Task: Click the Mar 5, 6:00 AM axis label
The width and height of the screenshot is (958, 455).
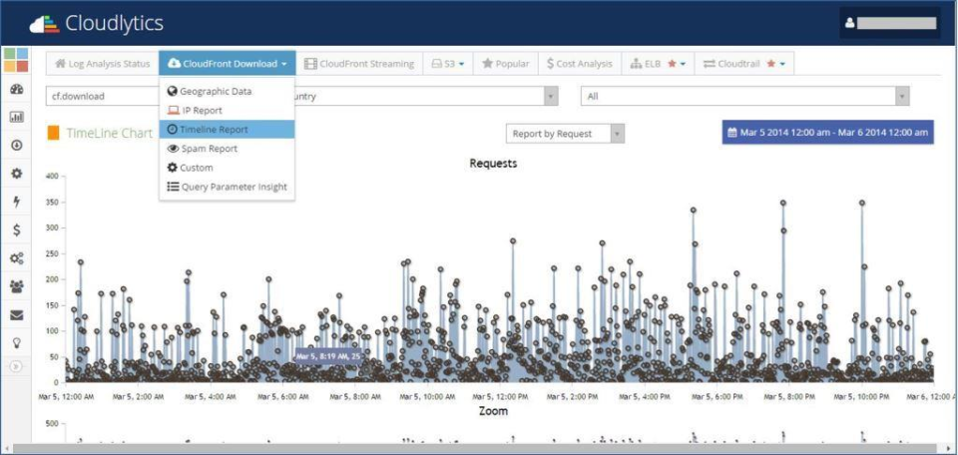Action: pyautogui.click(x=281, y=397)
